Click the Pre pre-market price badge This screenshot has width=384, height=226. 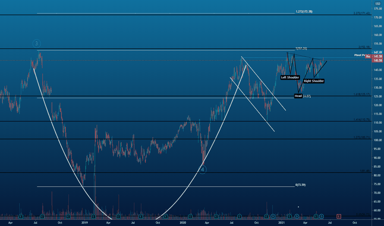[368, 56]
